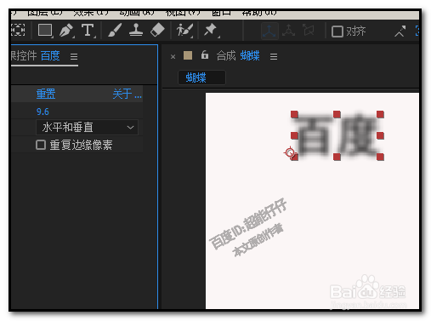Click the 合成 蝴蝶 viewer tab title
Viewport: 431px width, 321px height.
click(238, 55)
